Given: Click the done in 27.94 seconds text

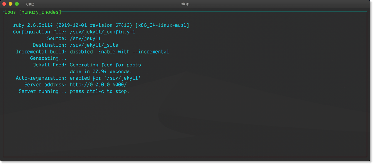Looking at the screenshot, I should [101, 71].
